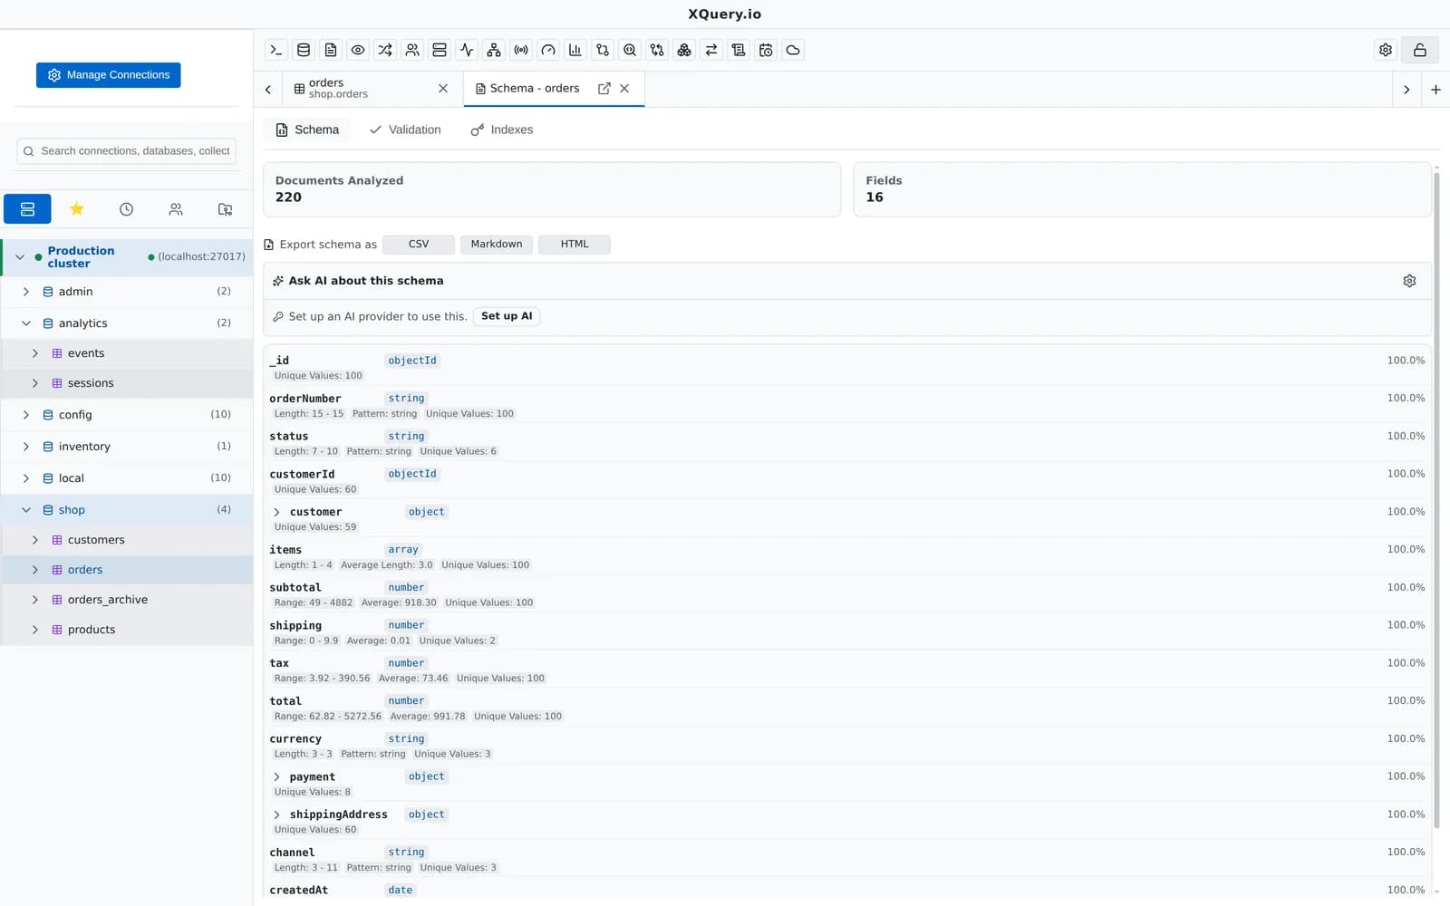Open the users icon in top toolbar
This screenshot has width=1450, height=906.
coord(412,50)
